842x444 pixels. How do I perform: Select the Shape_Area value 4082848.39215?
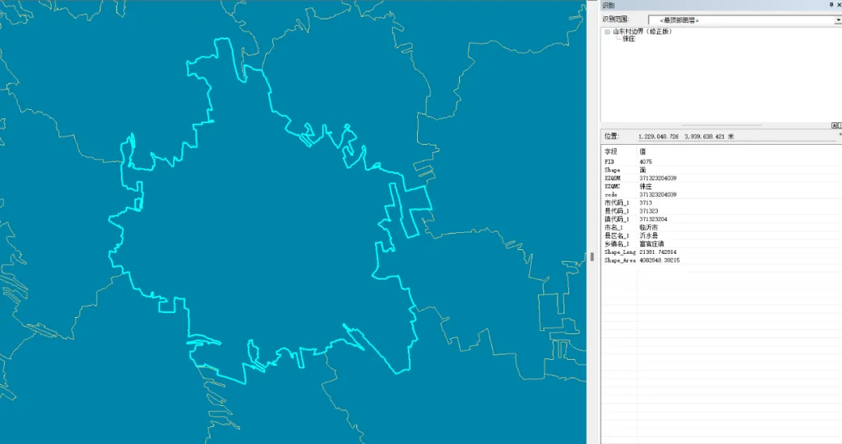click(660, 260)
